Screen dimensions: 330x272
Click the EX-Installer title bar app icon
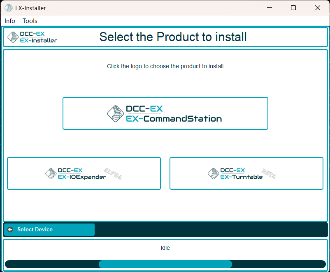(x=8, y=8)
